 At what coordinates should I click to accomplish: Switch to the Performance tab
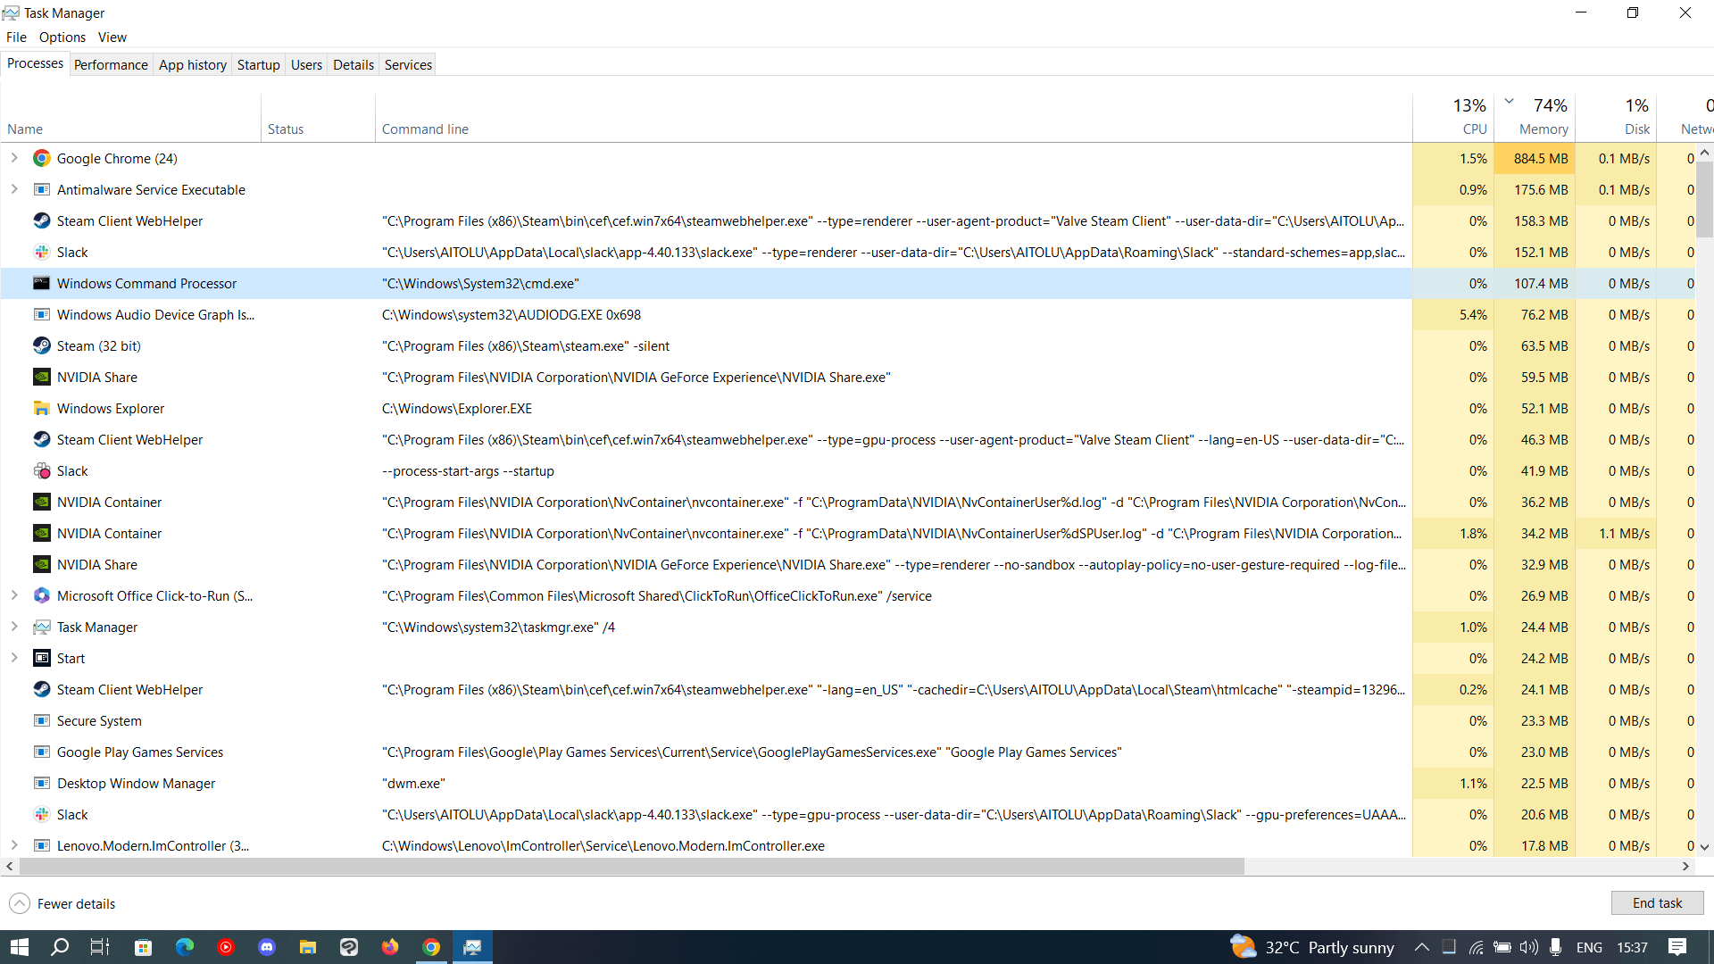(111, 64)
